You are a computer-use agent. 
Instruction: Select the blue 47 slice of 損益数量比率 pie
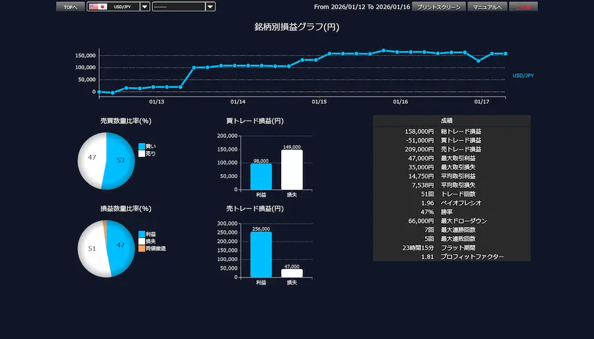pos(121,245)
